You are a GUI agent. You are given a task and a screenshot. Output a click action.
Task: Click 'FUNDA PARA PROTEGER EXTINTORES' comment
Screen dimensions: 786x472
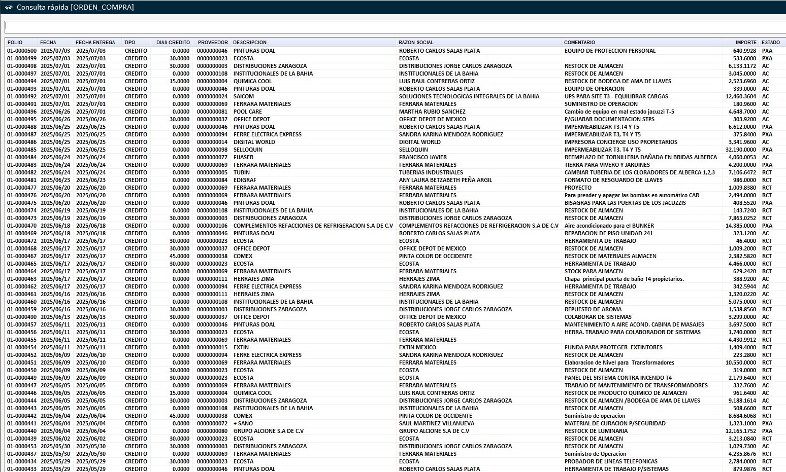tap(613, 347)
